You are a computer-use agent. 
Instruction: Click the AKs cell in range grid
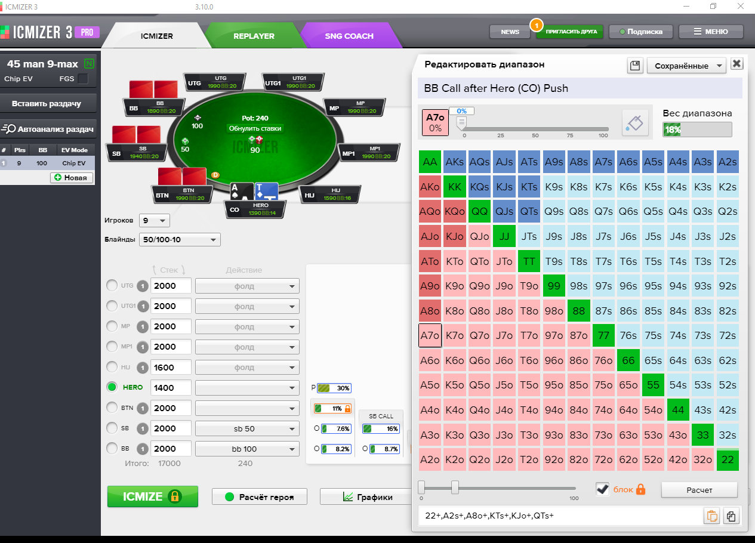point(455,162)
